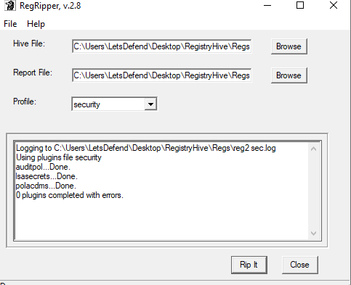Open the File menu

[10, 24]
